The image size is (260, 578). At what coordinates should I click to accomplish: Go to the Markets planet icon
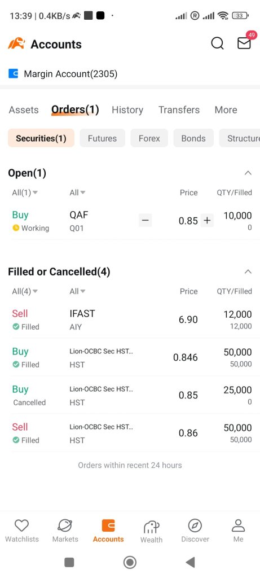65,526
